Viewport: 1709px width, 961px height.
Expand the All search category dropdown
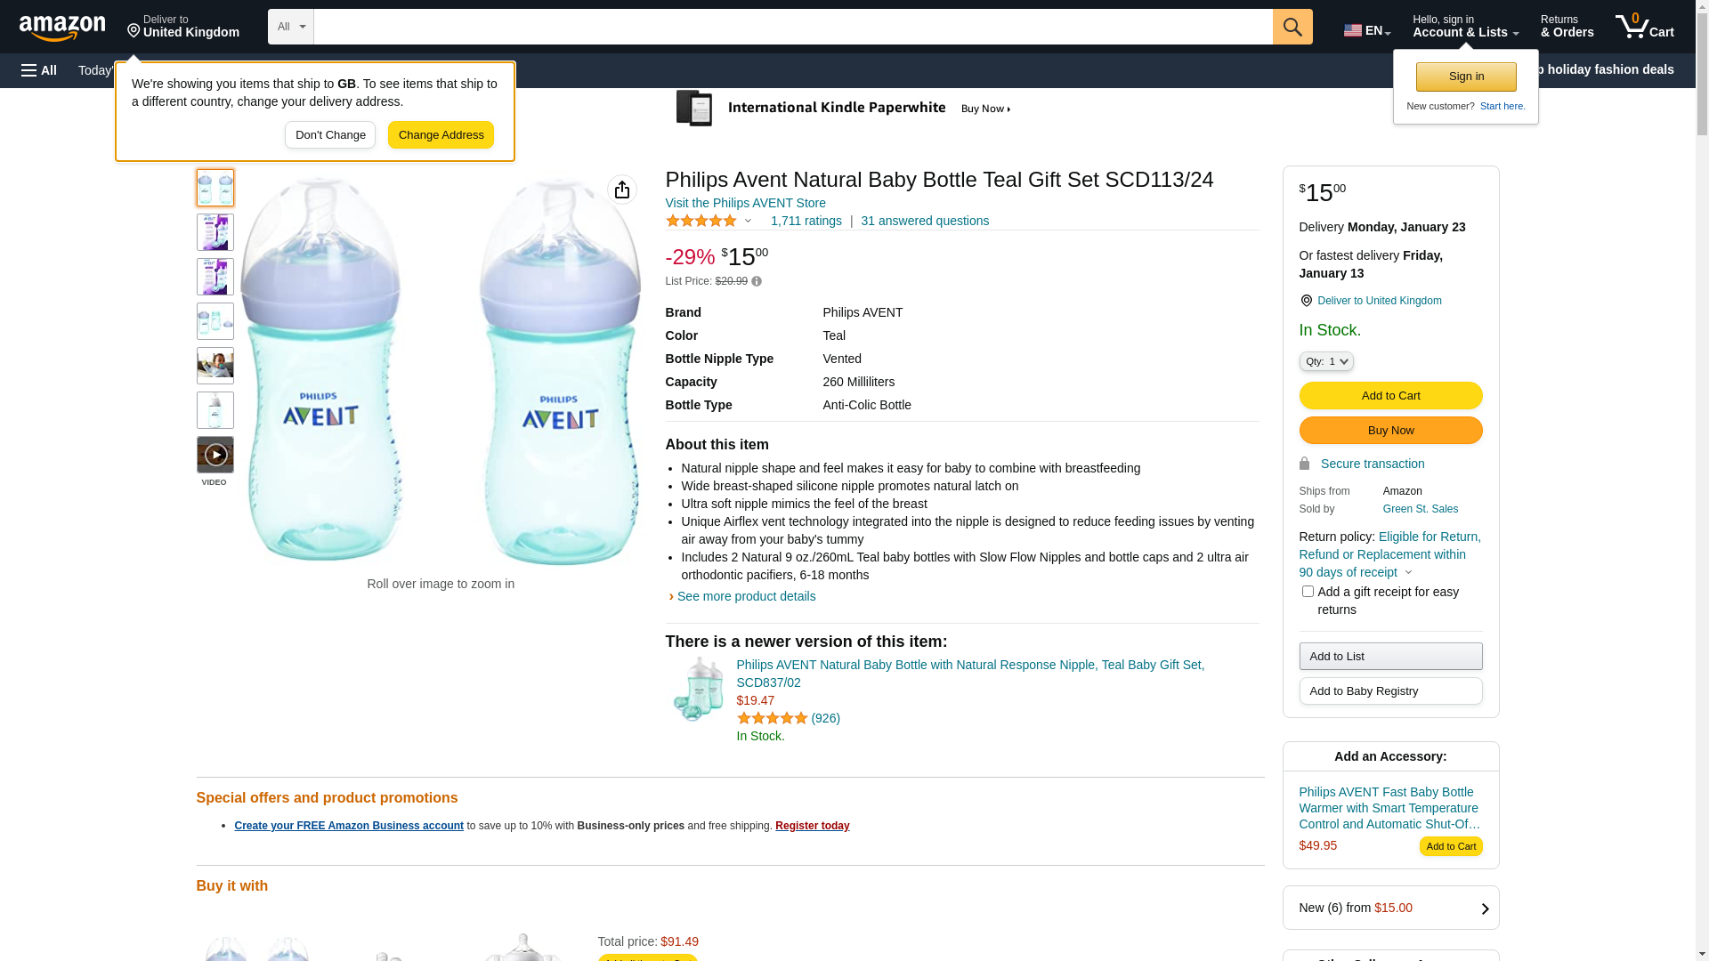[x=290, y=27]
